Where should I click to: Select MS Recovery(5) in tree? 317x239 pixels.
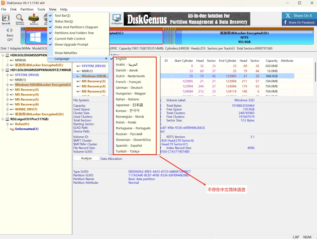point(27,99)
